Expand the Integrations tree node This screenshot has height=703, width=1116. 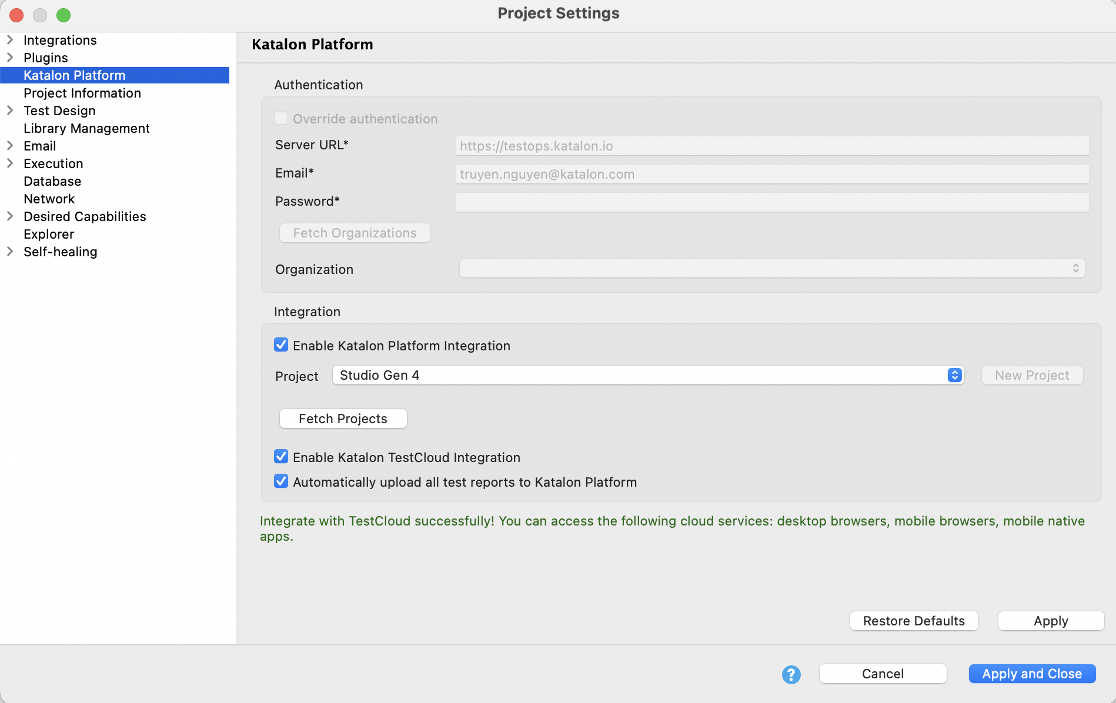(x=10, y=40)
